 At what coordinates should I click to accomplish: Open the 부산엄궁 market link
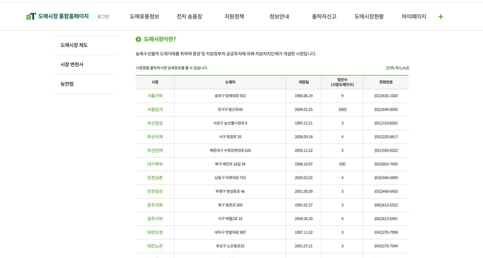coord(155,123)
